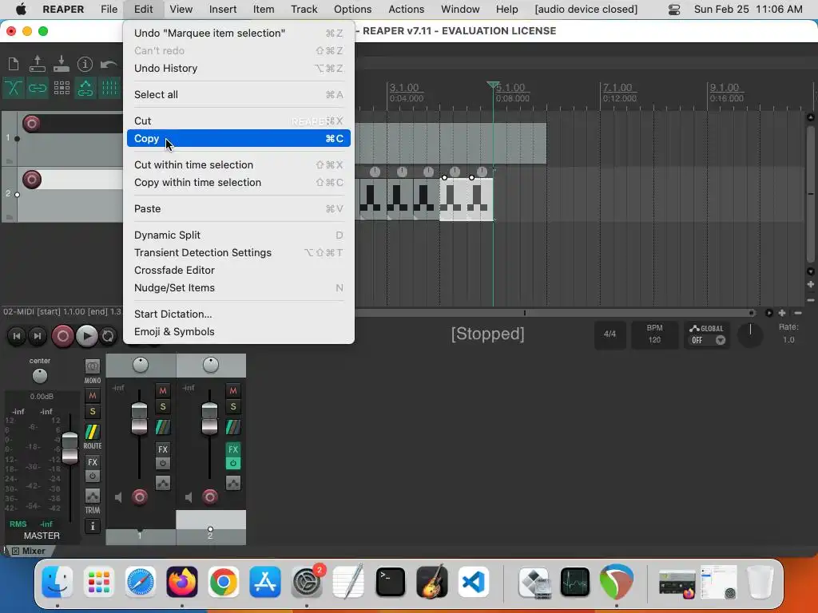Open routing for mixer track 2
The image size is (818, 613).
tap(233, 428)
